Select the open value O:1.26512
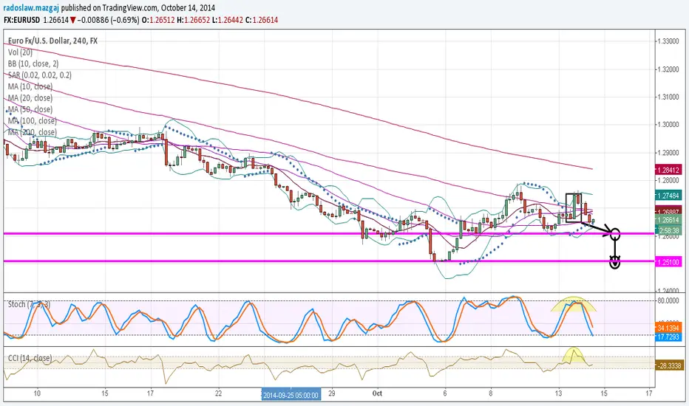Screen dimensions: 689x406 pos(158,20)
